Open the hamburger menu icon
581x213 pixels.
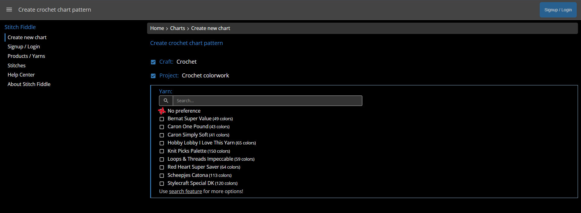click(x=9, y=10)
